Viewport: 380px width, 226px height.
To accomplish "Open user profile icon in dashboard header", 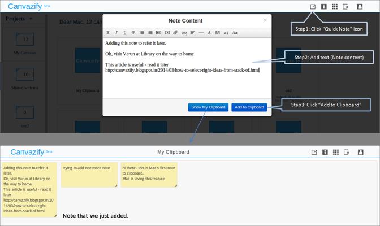I will [360, 7].
